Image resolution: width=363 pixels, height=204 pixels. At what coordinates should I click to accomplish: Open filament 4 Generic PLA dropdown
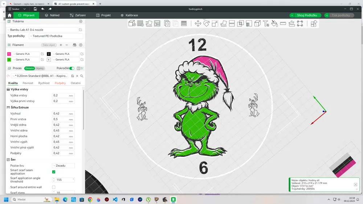[x=65, y=60]
